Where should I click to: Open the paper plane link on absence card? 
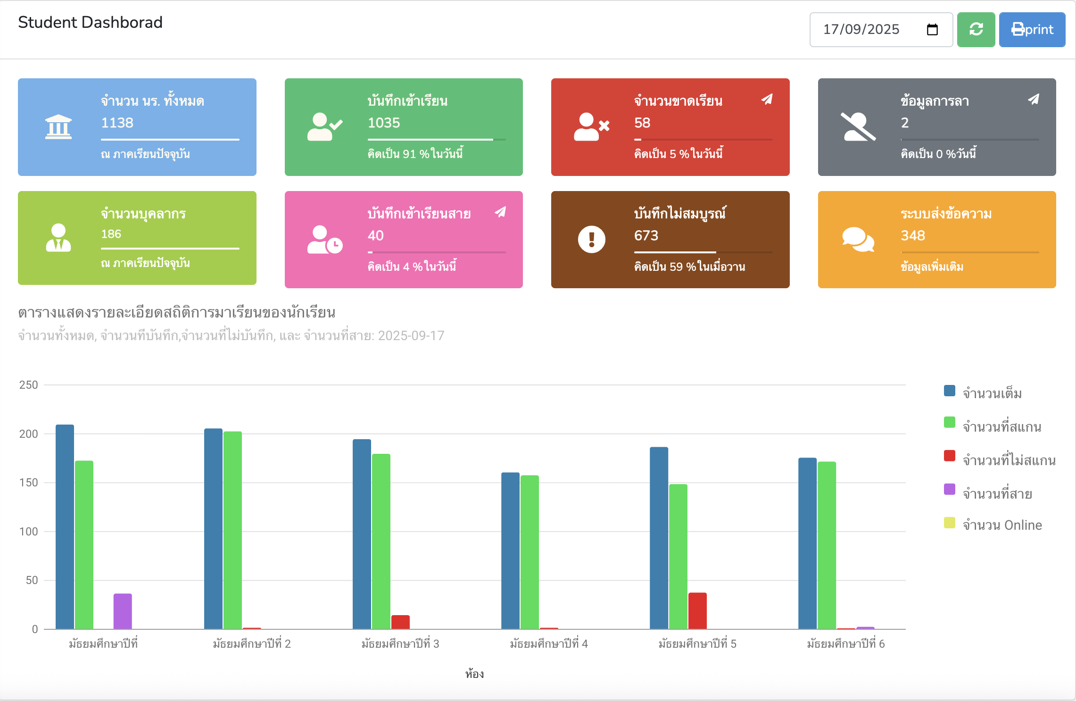(x=767, y=100)
